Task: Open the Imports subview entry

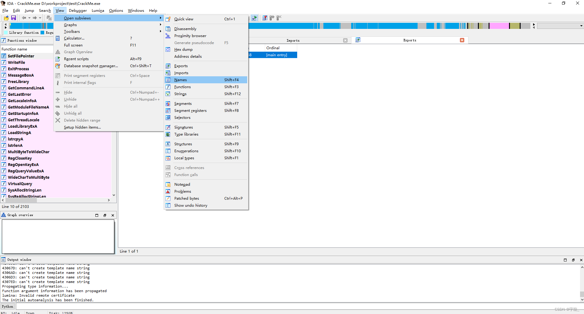Action: pyautogui.click(x=206, y=73)
